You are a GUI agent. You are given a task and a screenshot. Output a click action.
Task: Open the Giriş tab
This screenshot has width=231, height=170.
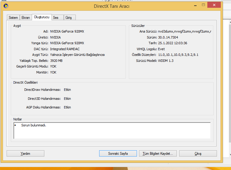(x=69, y=18)
